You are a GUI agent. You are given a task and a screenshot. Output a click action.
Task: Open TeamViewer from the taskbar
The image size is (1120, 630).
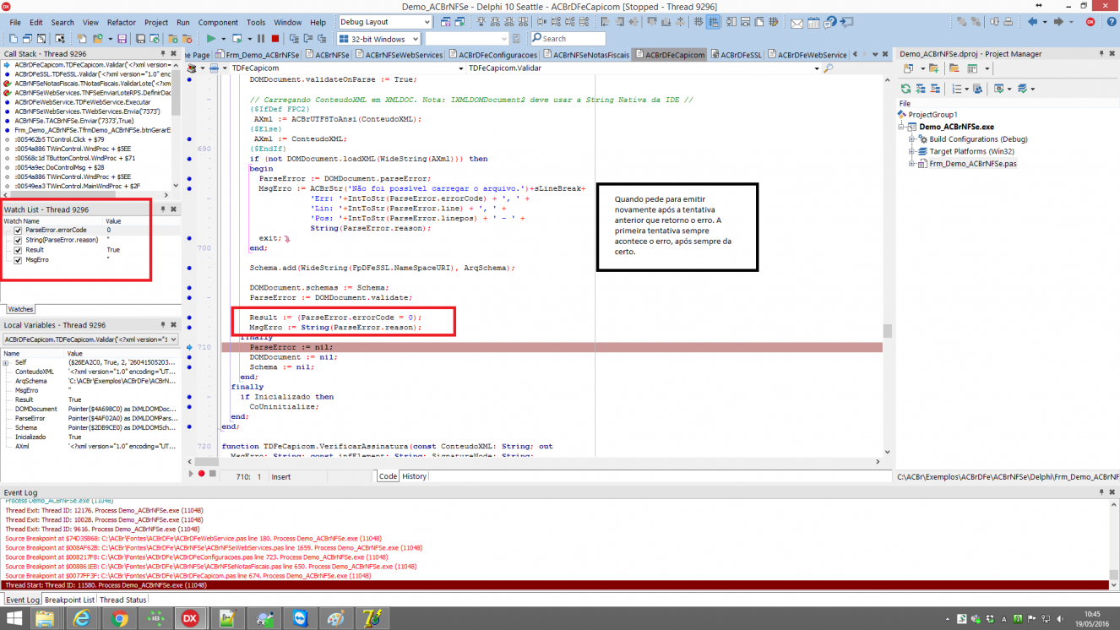click(x=302, y=618)
